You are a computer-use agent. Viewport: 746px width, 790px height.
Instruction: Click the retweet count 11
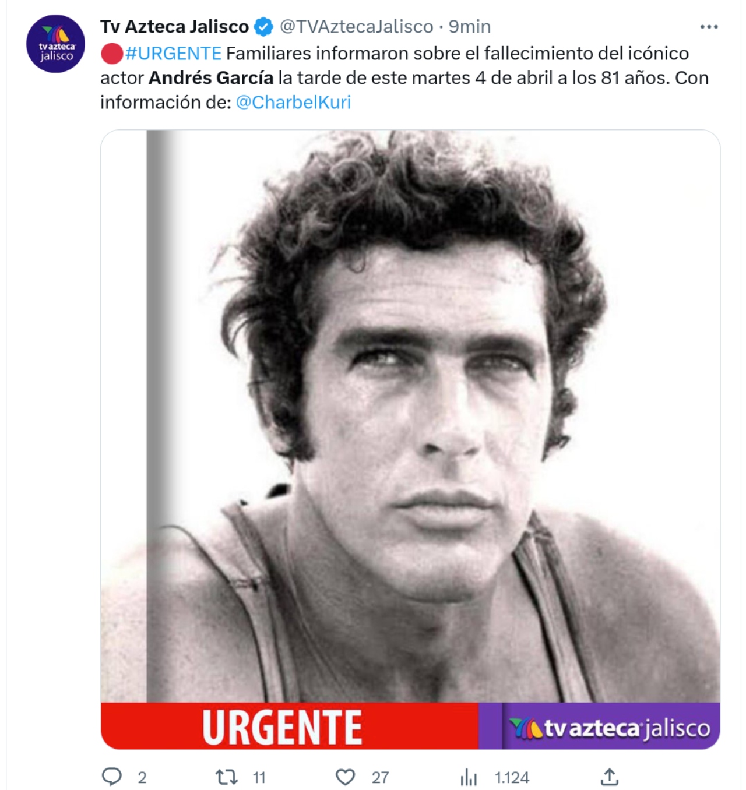click(x=259, y=777)
